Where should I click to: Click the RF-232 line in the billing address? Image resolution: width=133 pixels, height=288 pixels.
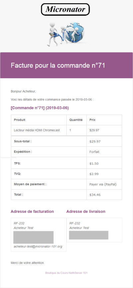[19, 223]
